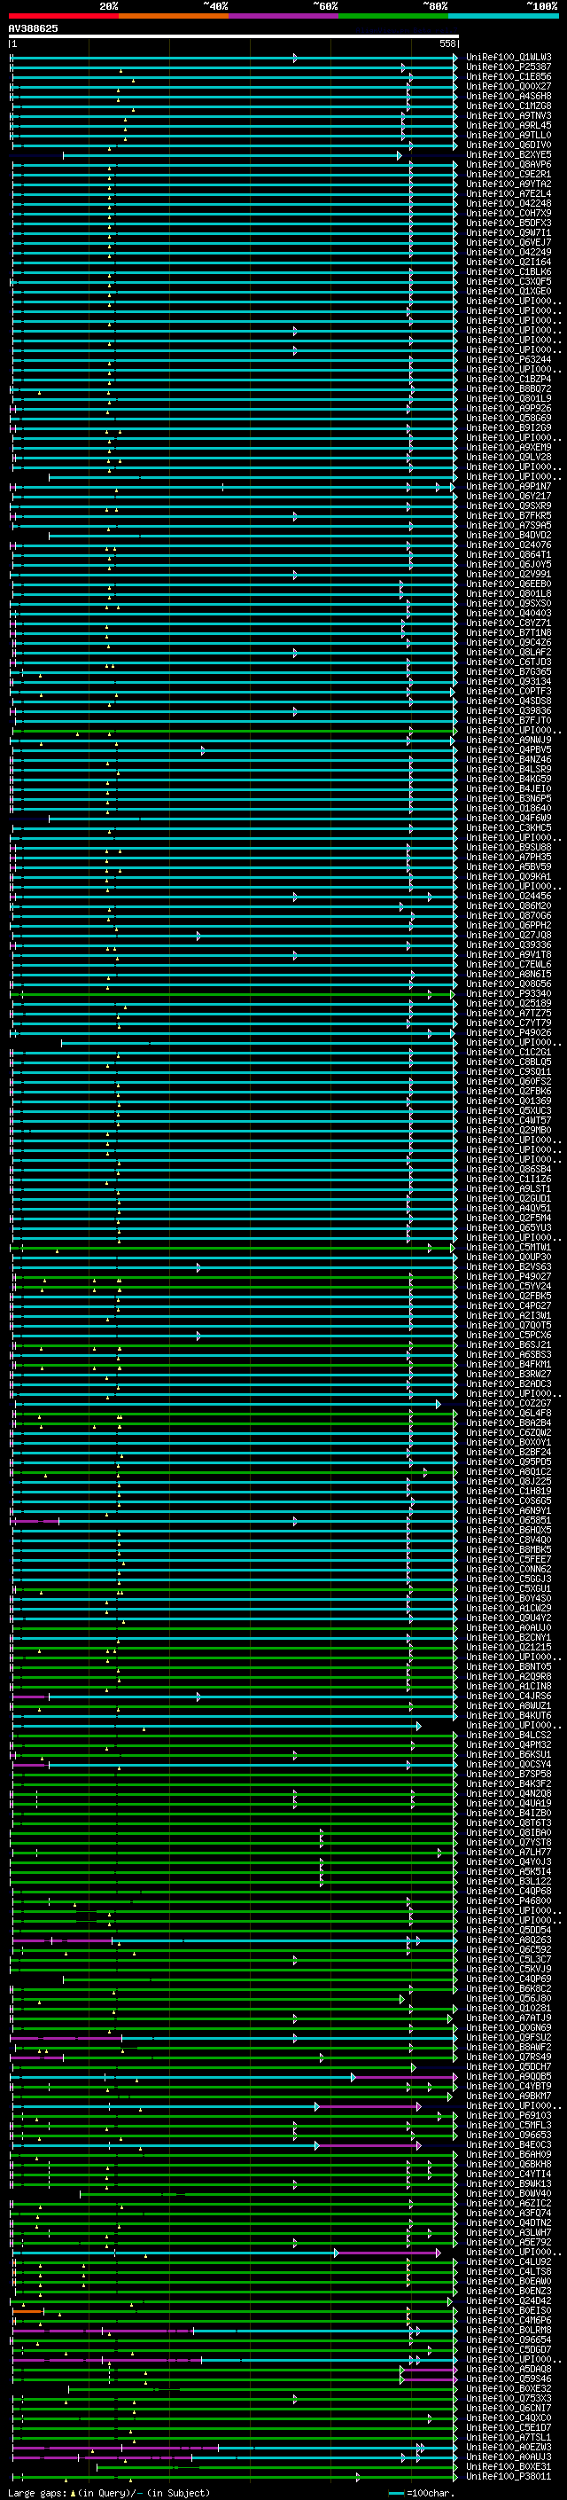567x2500 pixels.
Task: Click the UniRef100_C9SQ11 label
Action: pyautogui.click(x=509, y=1071)
